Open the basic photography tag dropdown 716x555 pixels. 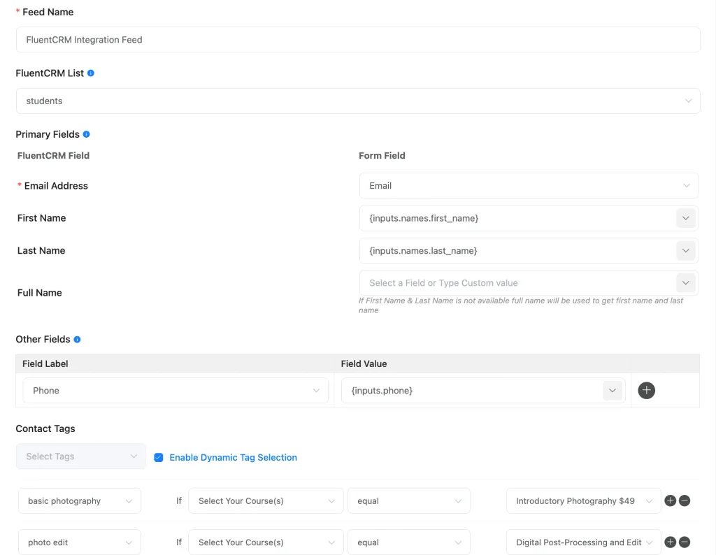pyautogui.click(x=80, y=500)
